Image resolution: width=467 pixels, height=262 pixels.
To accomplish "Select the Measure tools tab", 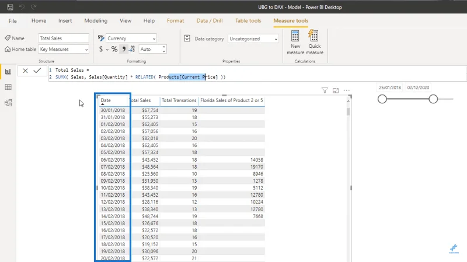I will pyautogui.click(x=291, y=20).
